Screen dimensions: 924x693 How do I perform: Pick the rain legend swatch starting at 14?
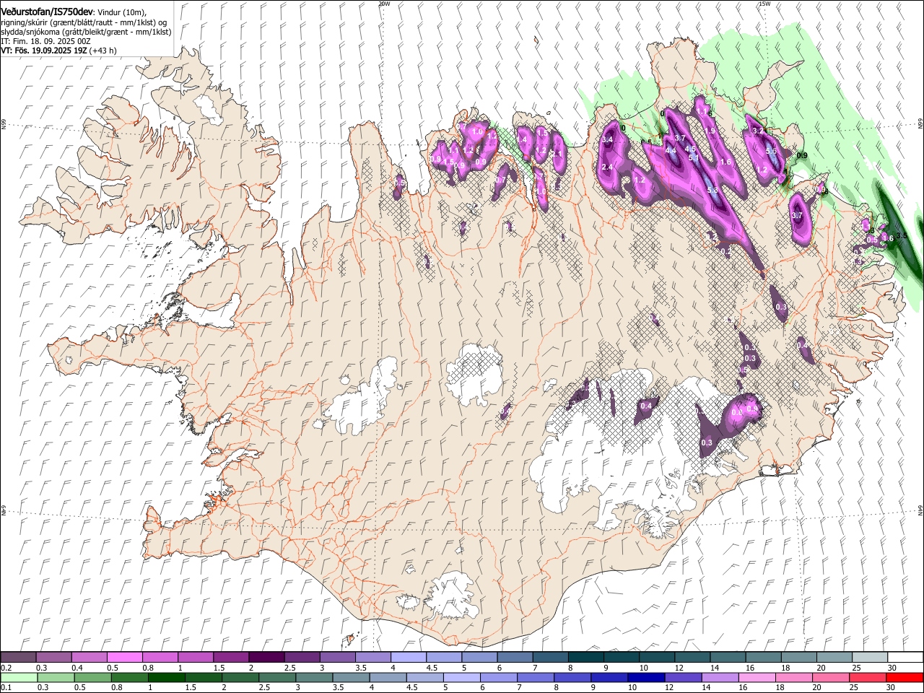720,678
